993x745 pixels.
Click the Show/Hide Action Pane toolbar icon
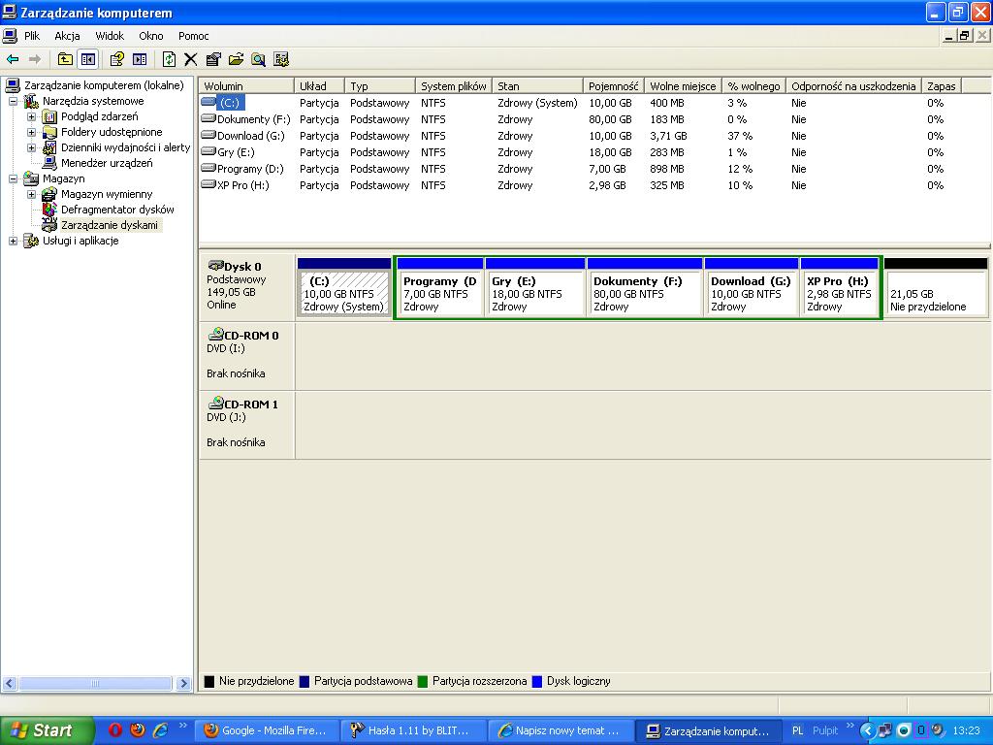coord(140,59)
